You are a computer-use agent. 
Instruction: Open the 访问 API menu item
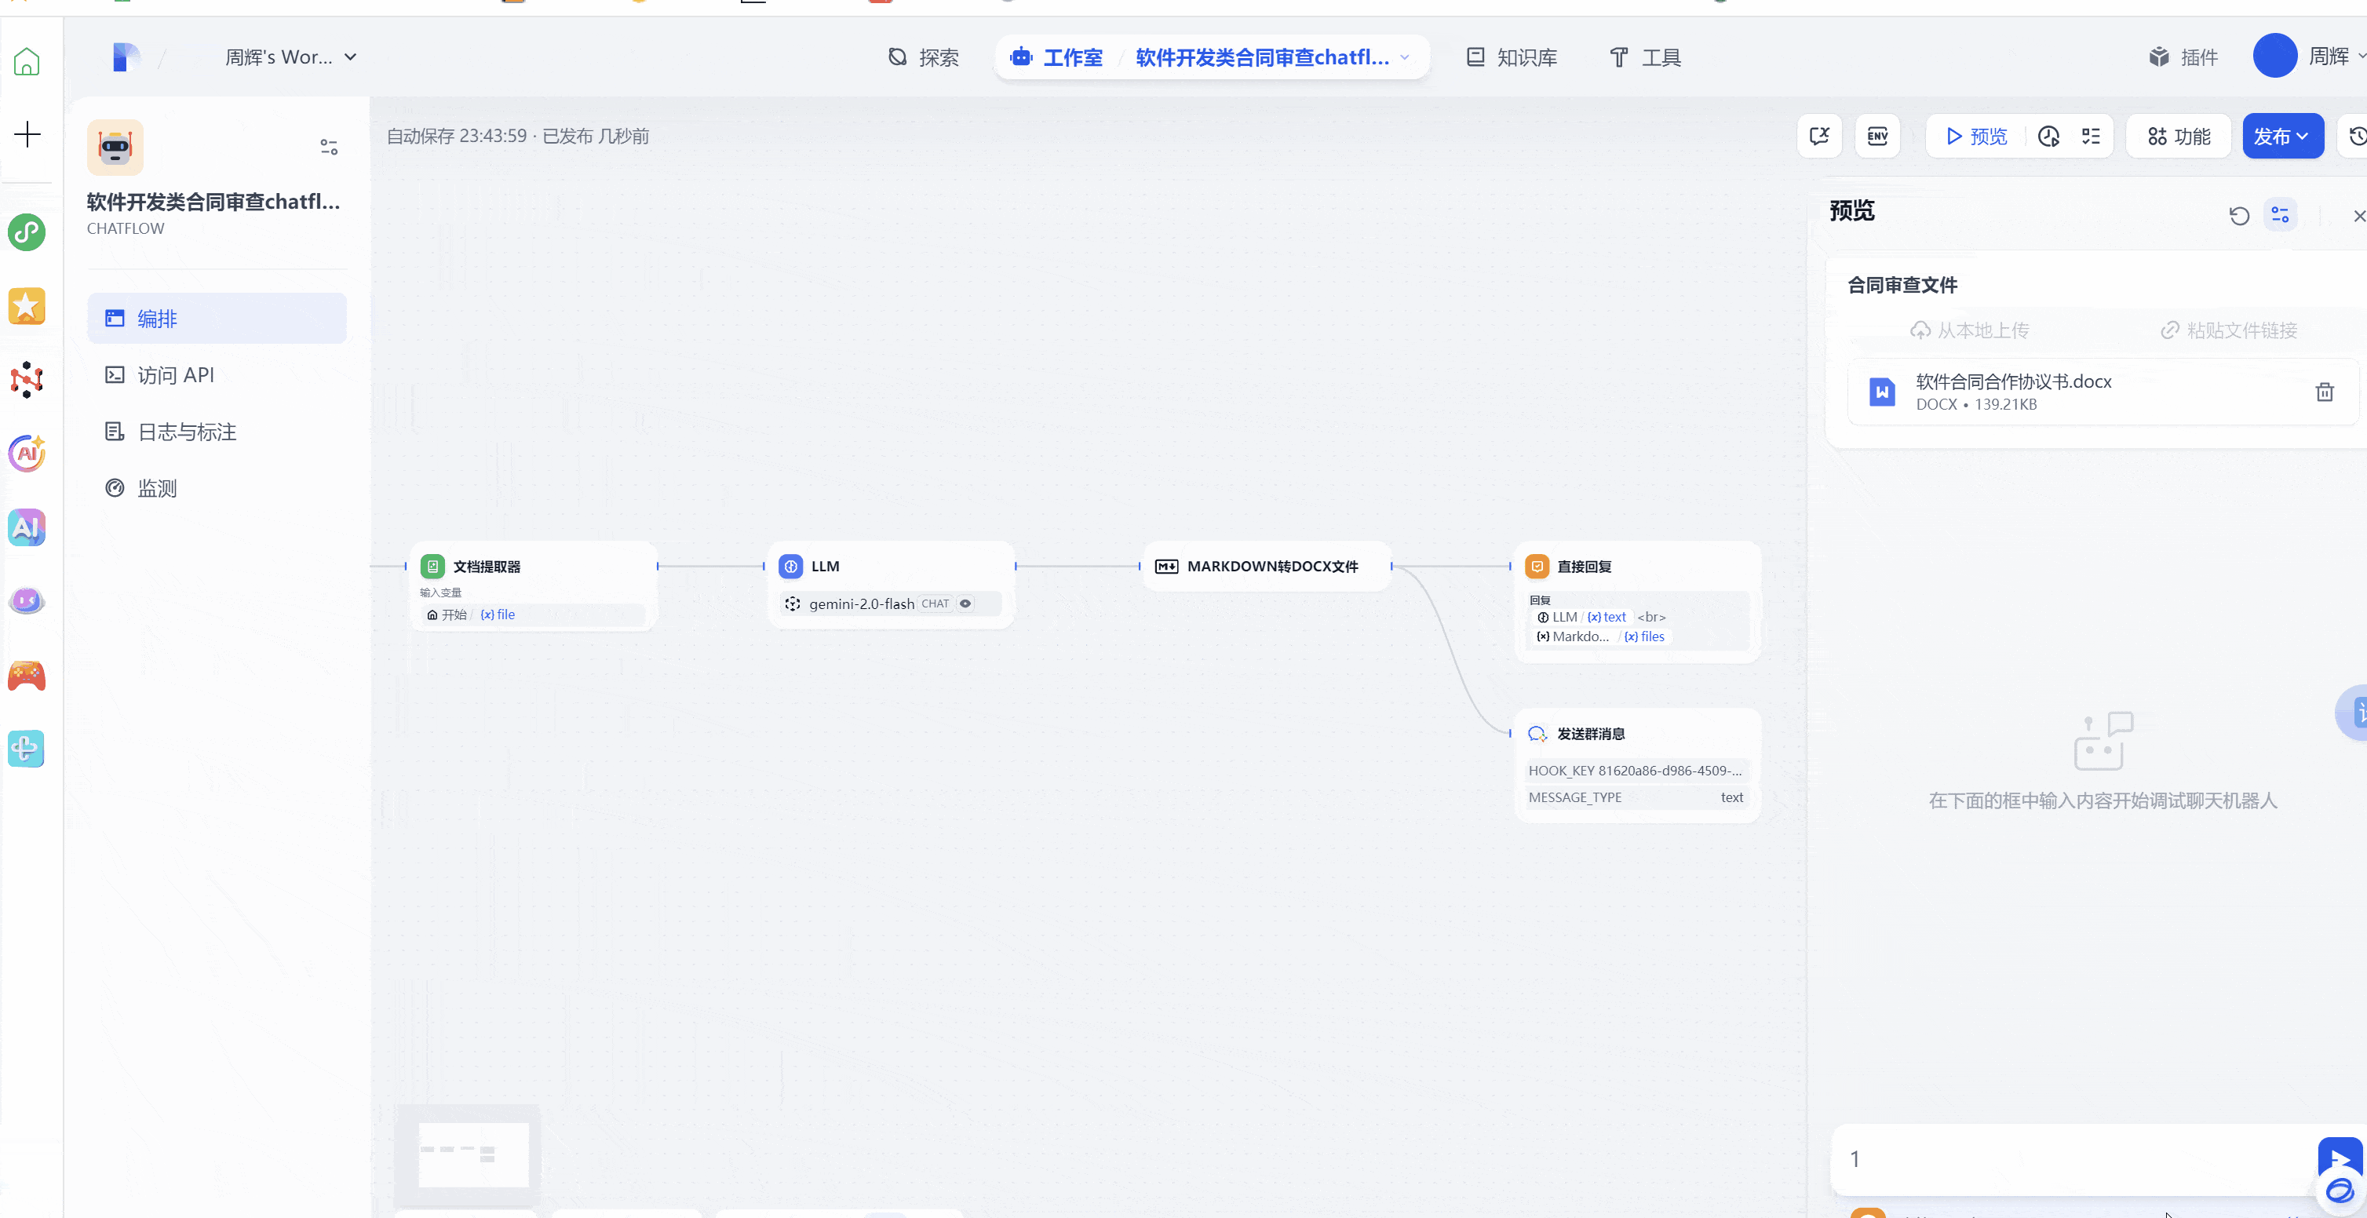coord(174,375)
